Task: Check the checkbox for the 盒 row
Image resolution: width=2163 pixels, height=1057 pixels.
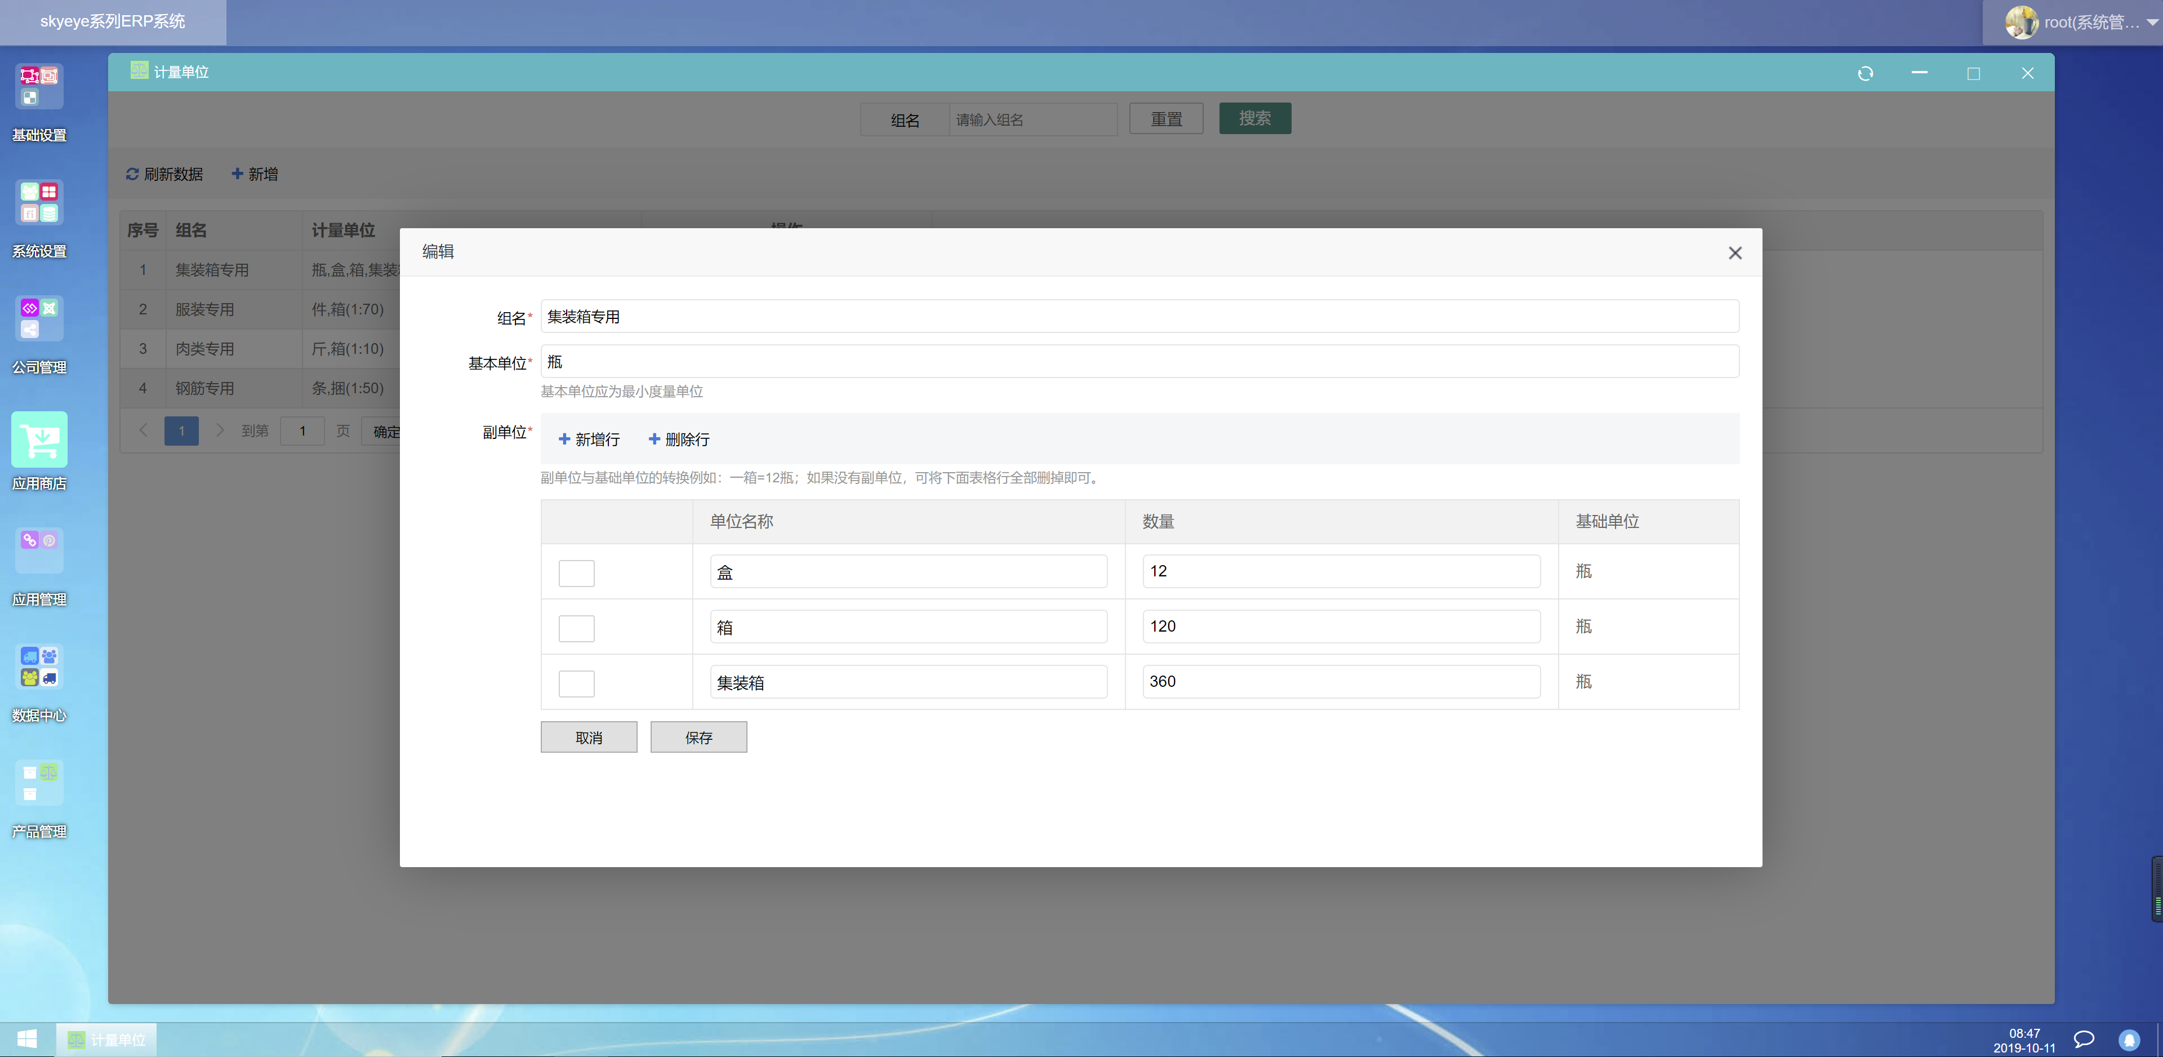Action: click(x=576, y=572)
